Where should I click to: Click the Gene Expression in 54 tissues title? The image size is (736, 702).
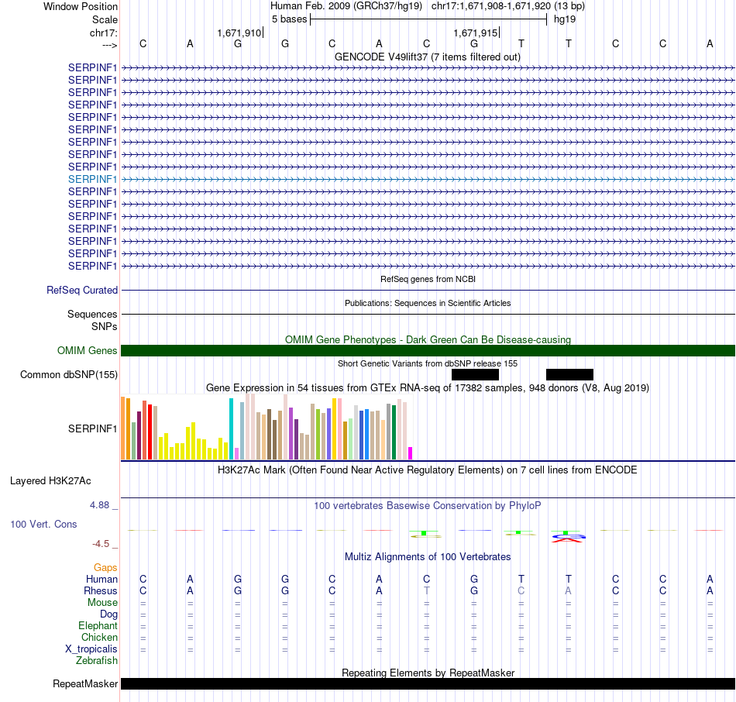coord(428,388)
